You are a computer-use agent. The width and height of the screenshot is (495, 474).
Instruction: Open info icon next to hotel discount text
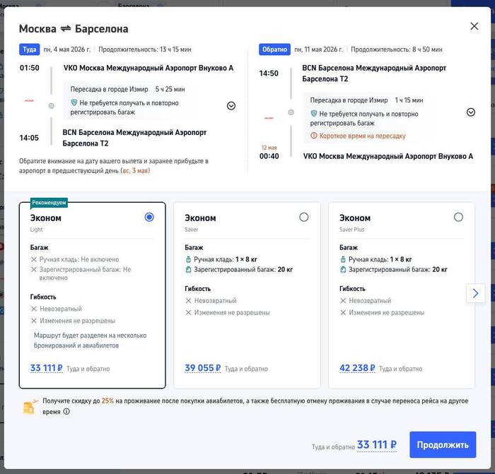coord(66,411)
